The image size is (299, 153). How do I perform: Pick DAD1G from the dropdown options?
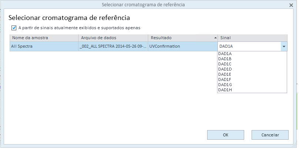pyautogui.click(x=252, y=85)
